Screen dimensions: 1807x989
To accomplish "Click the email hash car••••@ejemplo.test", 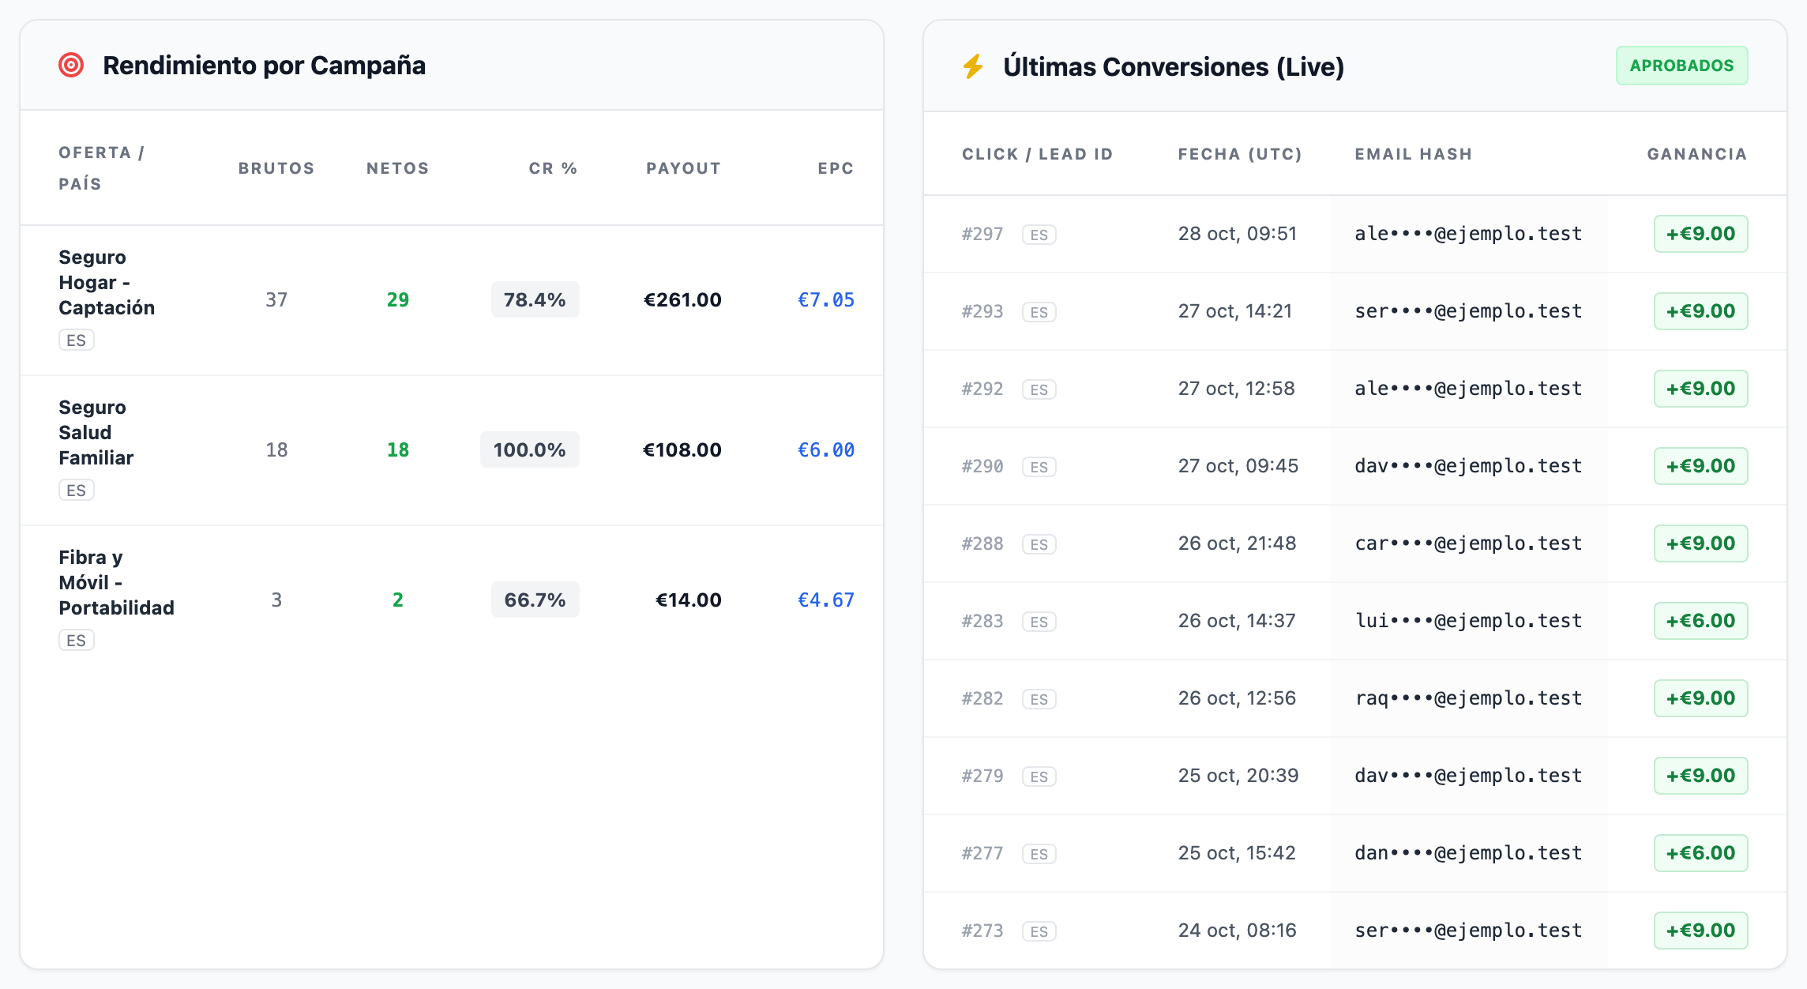I will (1468, 543).
